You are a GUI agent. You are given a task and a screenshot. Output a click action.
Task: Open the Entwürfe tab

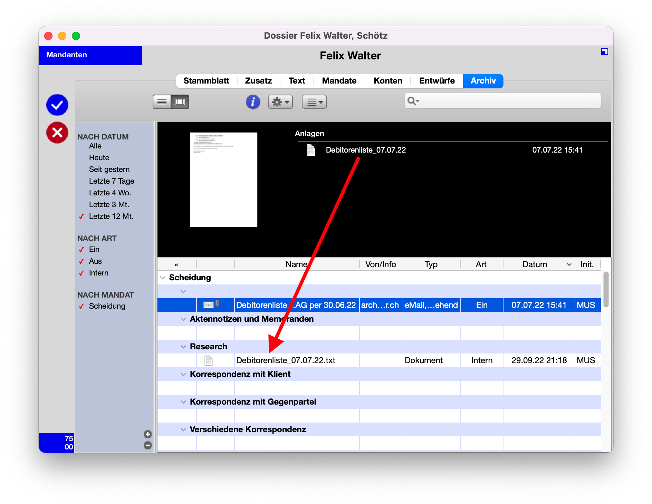(437, 81)
